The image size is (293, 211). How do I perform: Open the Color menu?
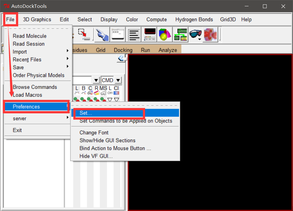[x=132, y=19]
